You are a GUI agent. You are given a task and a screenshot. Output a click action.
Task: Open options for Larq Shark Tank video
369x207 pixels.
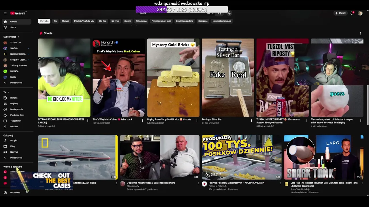(362, 183)
